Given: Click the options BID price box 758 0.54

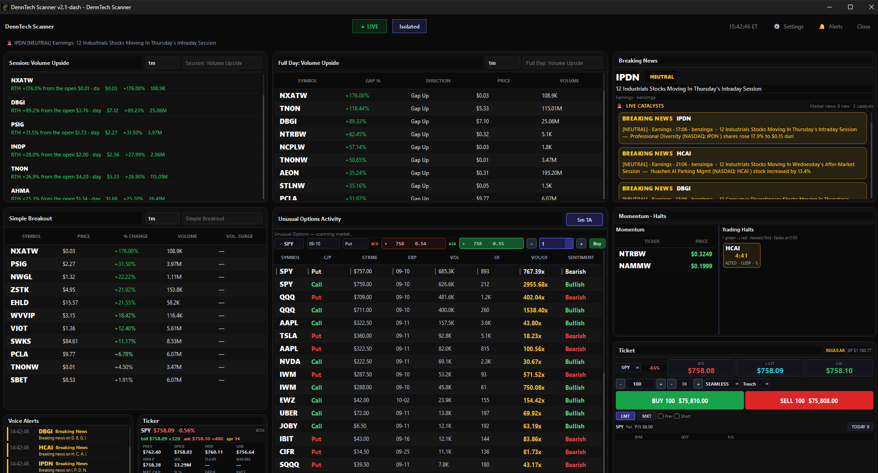Looking at the screenshot, I should coord(414,244).
